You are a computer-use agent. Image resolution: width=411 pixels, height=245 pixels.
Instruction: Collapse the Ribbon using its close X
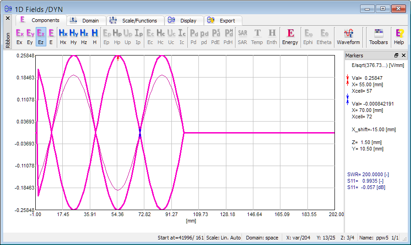8,18
